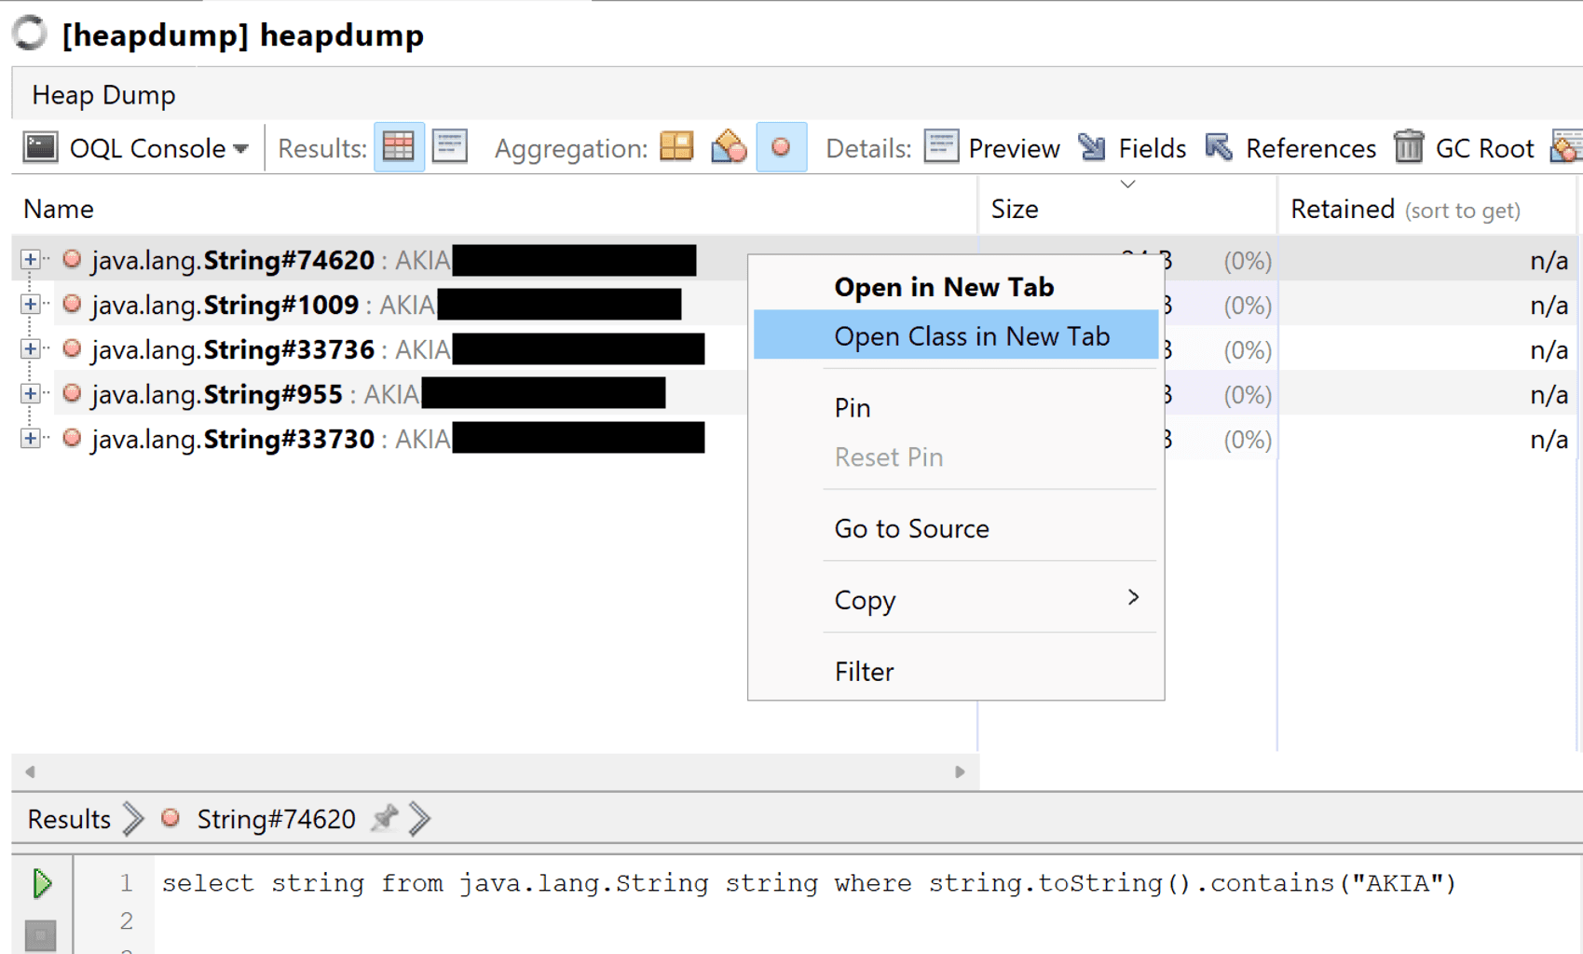Run the OQL query

(x=41, y=883)
